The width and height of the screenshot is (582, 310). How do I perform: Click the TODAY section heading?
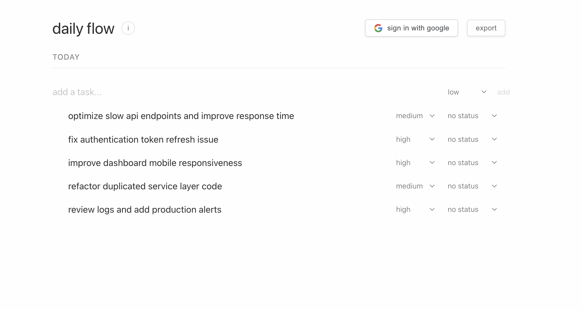pyautogui.click(x=66, y=57)
